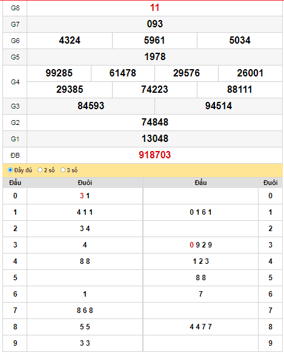The height and width of the screenshot is (353, 284).
Task: Click the ĐB prize row label
Action: click(15, 155)
